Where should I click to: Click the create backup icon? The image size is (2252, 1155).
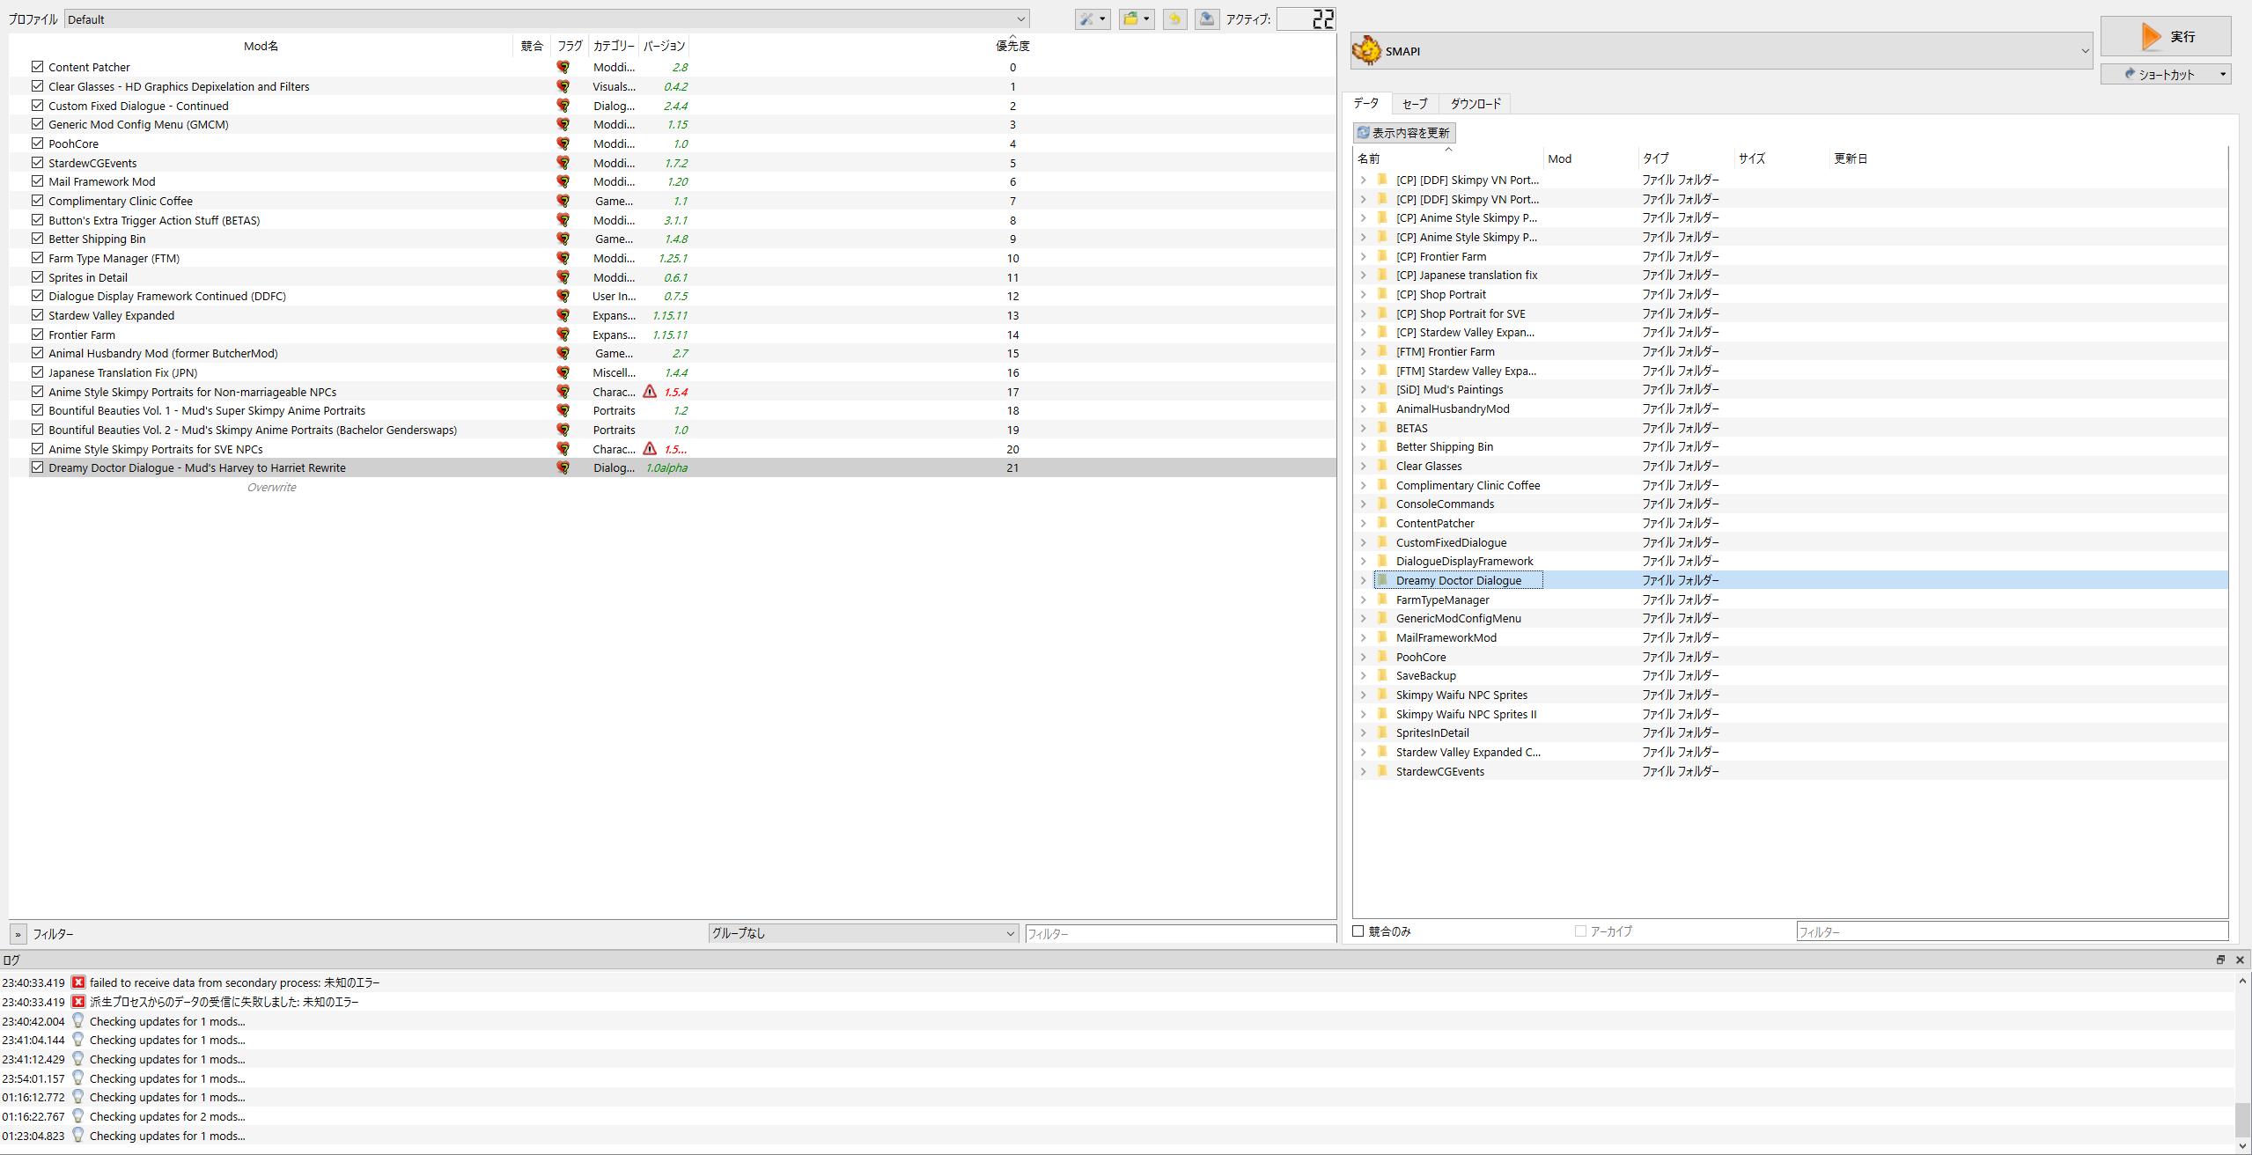(x=1207, y=18)
